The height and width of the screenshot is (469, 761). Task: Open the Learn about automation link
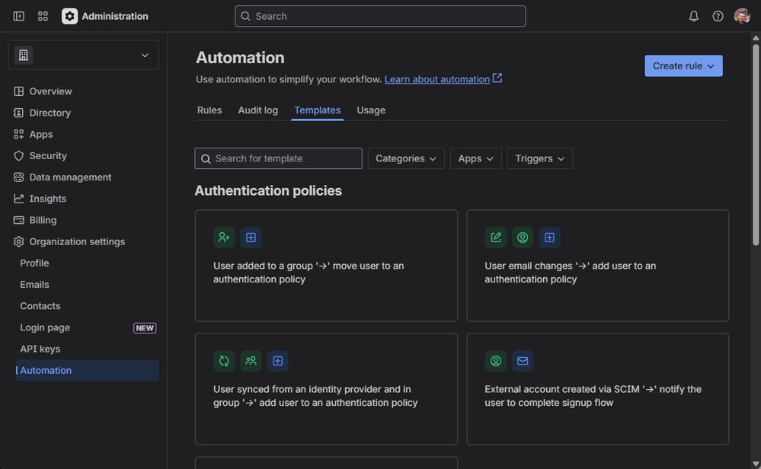click(x=437, y=79)
